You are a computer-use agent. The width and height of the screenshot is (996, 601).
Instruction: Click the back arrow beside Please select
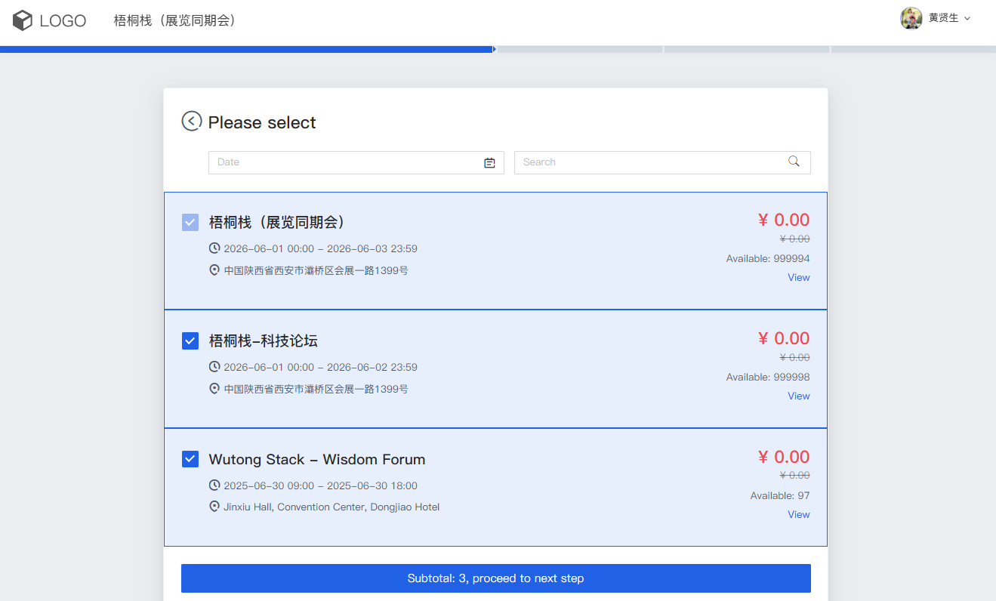[192, 122]
